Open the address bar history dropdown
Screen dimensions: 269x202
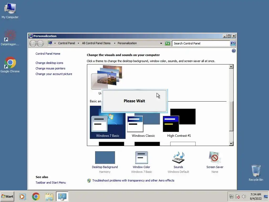pos(161,43)
